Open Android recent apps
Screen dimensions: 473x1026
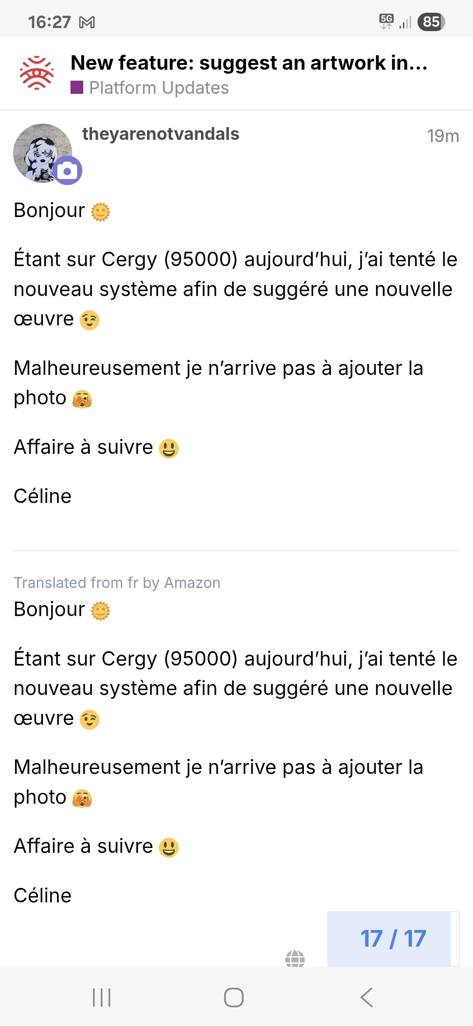pyautogui.click(x=102, y=997)
